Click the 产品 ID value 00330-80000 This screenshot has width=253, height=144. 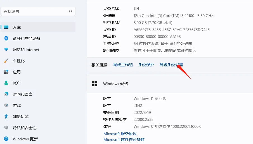(157, 37)
